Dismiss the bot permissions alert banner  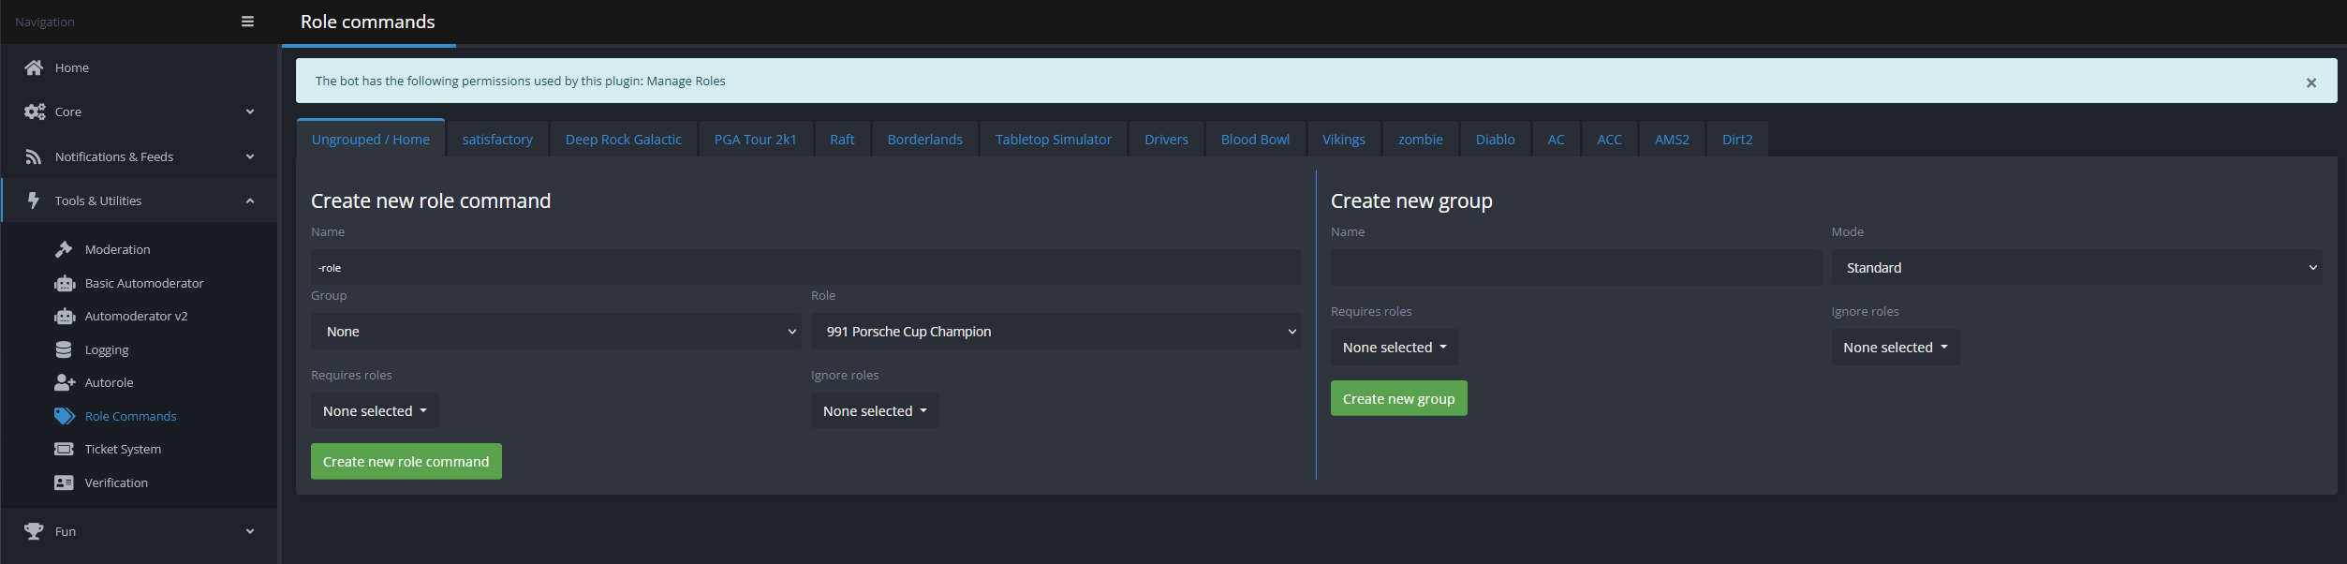[x=2310, y=82]
